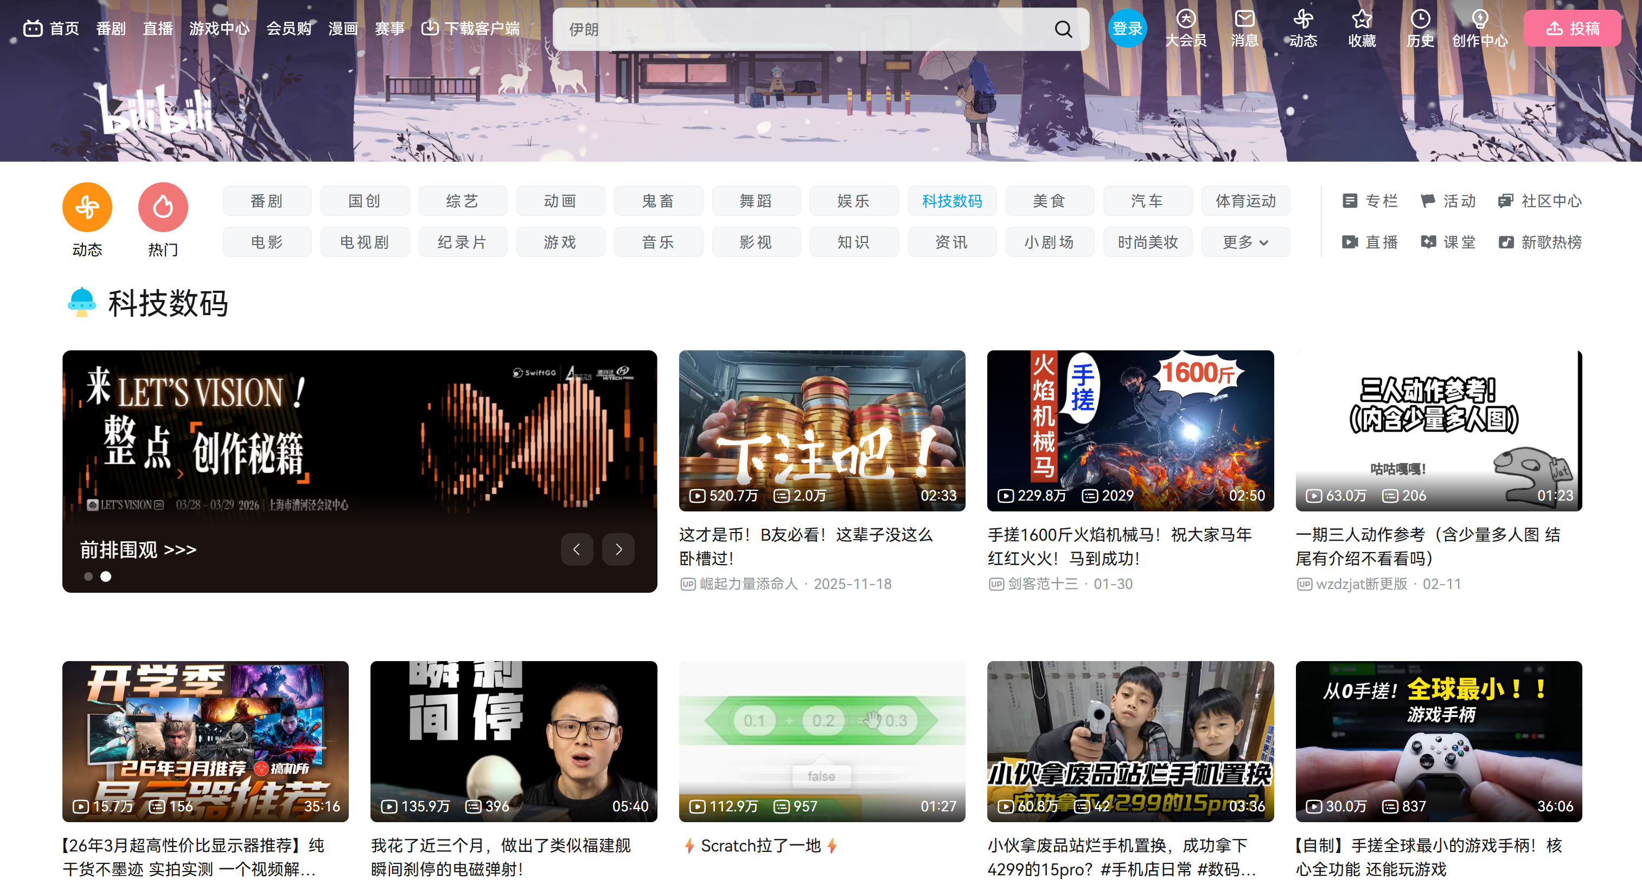Click the 下载客户端 download icon
This screenshot has width=1642, height=884.
tap(431, 28)
